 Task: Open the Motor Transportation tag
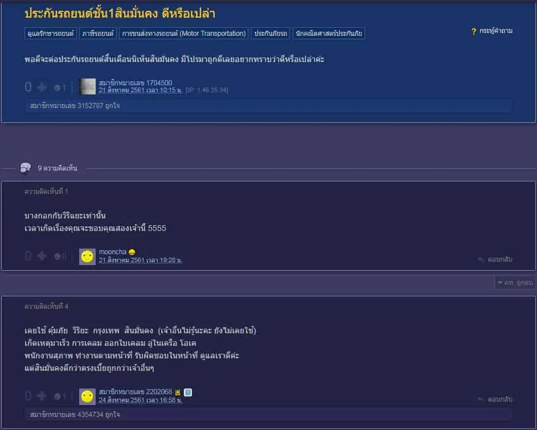coord(183,34)
